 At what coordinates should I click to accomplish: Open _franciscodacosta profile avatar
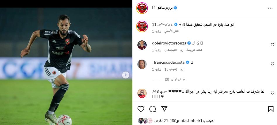142,64
